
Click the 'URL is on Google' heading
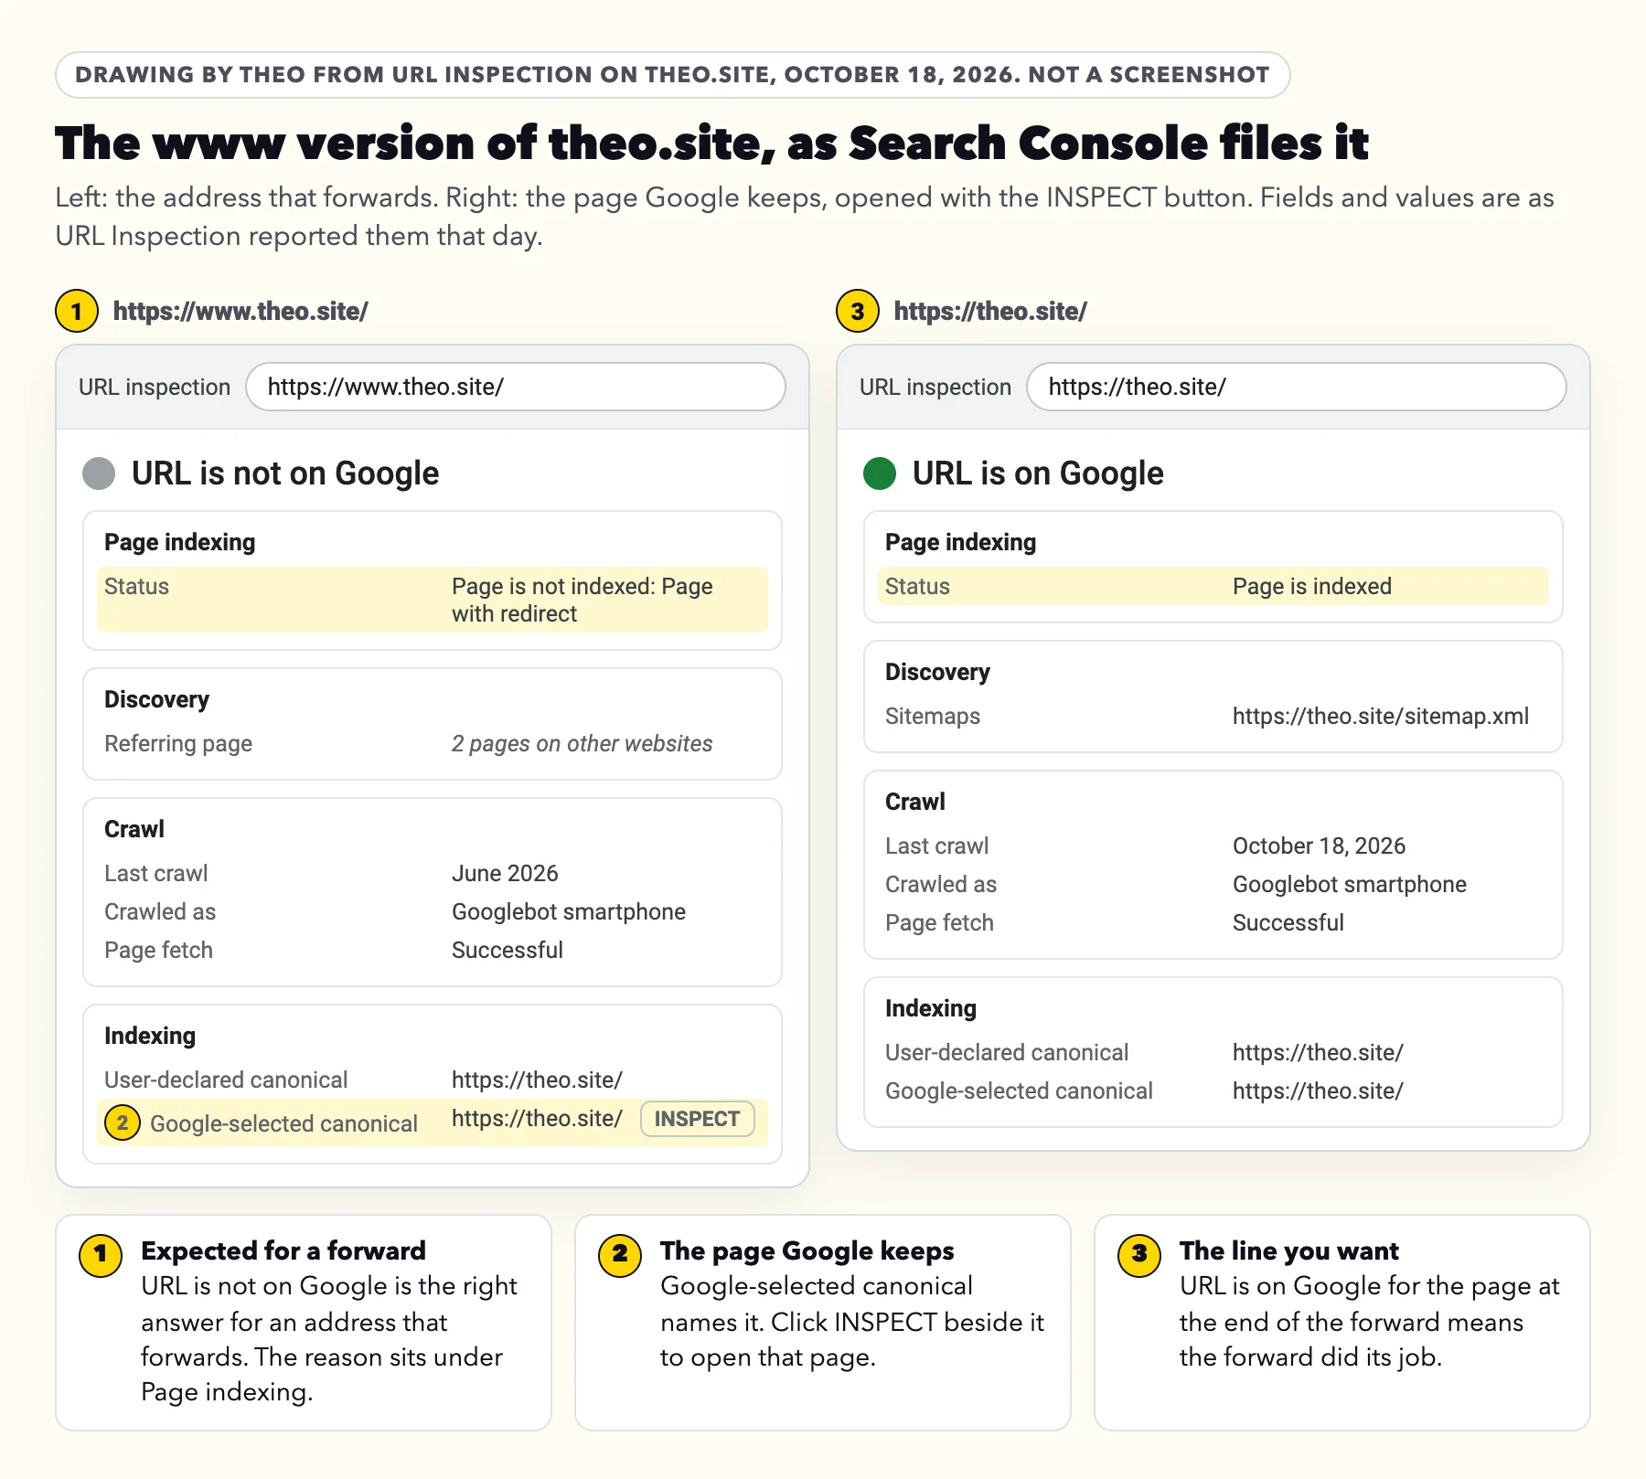click(1038, 473)
